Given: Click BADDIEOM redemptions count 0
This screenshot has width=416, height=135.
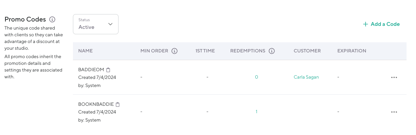Looking at the screenshot, I should click(x=256, y=77).
